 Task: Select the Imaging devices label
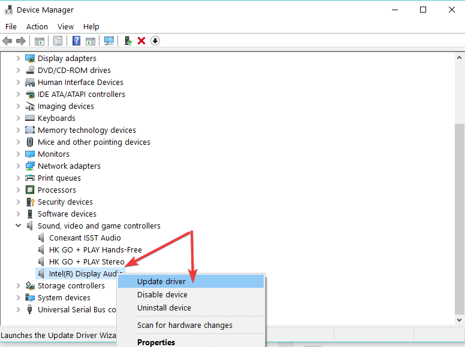click(66, 106)
